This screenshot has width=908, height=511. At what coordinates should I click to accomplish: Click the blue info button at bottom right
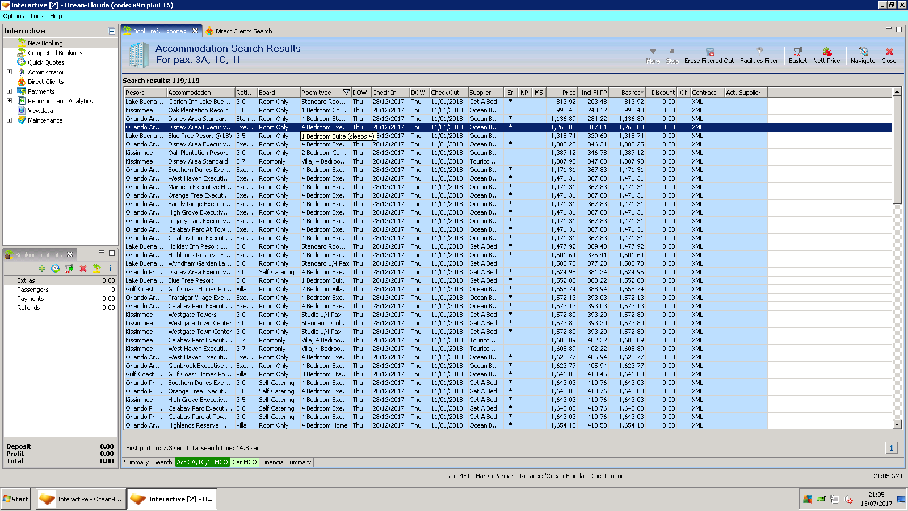tap(891, 448)
